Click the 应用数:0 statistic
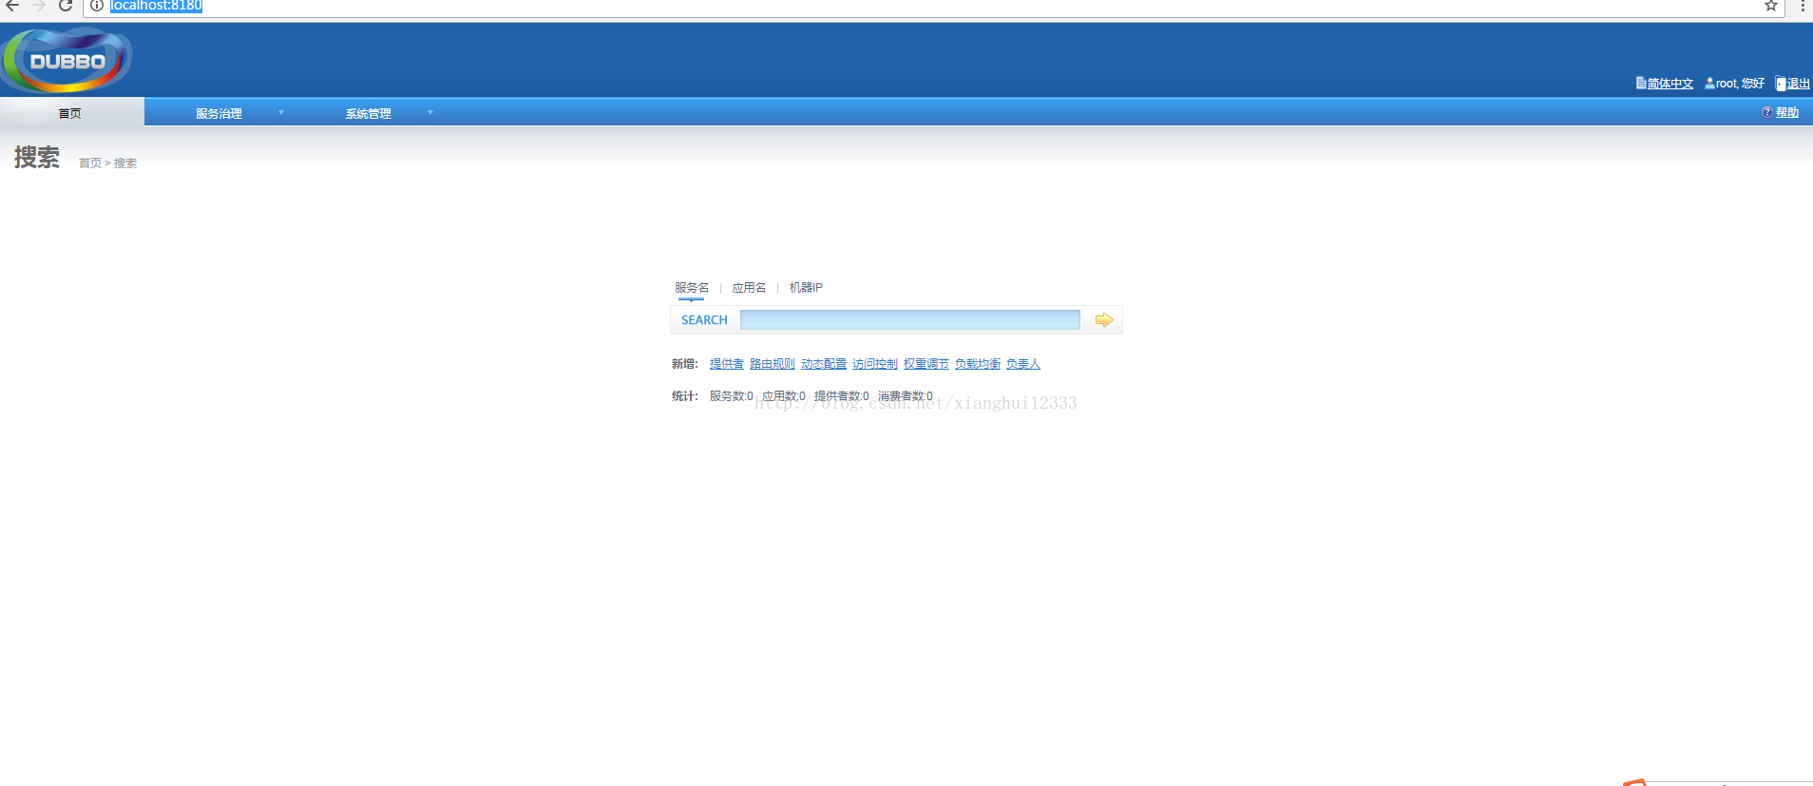Viewport: 1813px width, 786px height. [783, 396]
